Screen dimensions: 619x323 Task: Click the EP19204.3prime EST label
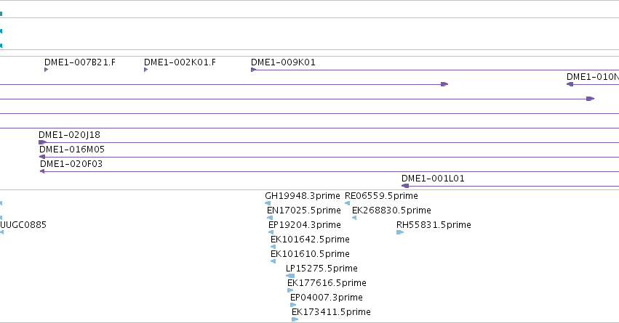tap(304, 225)
